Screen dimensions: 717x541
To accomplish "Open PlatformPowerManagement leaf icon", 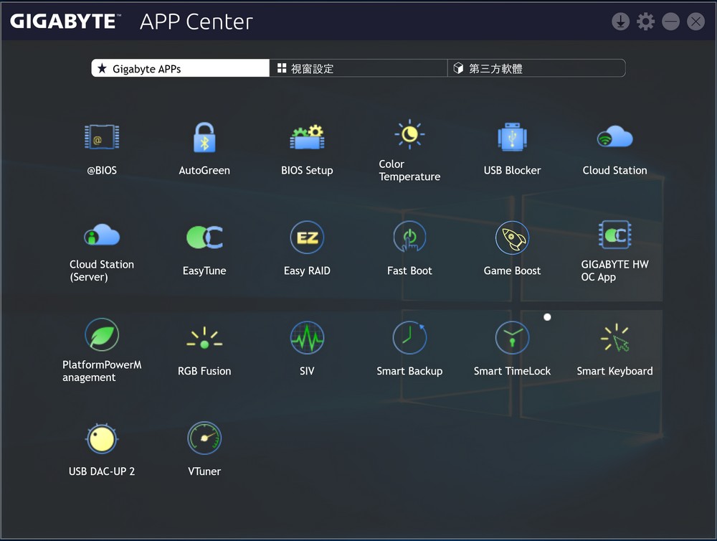I will (102, 335).
